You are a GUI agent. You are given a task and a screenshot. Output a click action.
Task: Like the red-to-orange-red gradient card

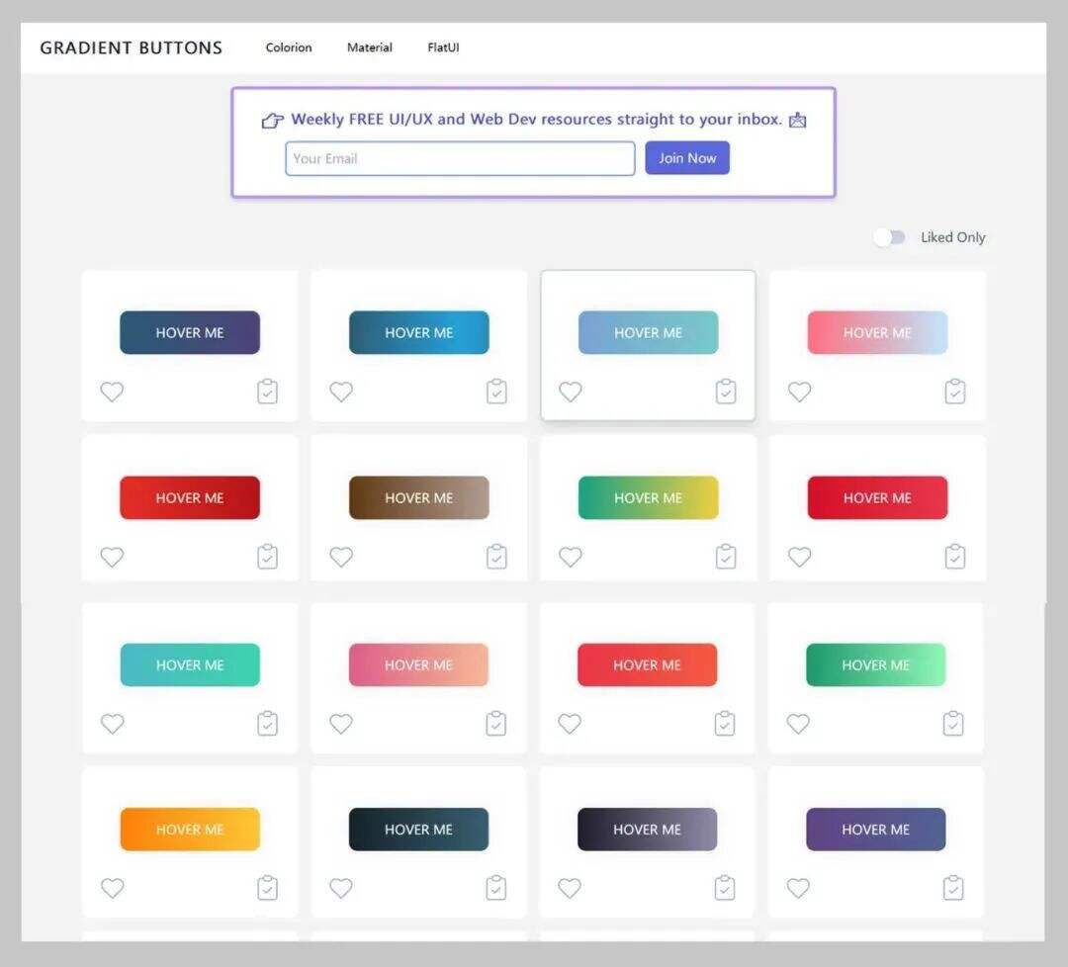click(x=570, y=723)
